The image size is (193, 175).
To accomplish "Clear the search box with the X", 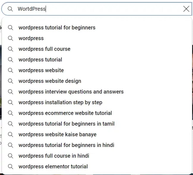I will [186, 9].
